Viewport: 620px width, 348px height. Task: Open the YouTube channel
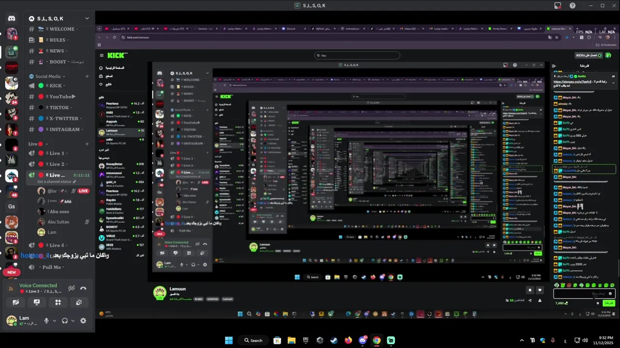point(60,97)
